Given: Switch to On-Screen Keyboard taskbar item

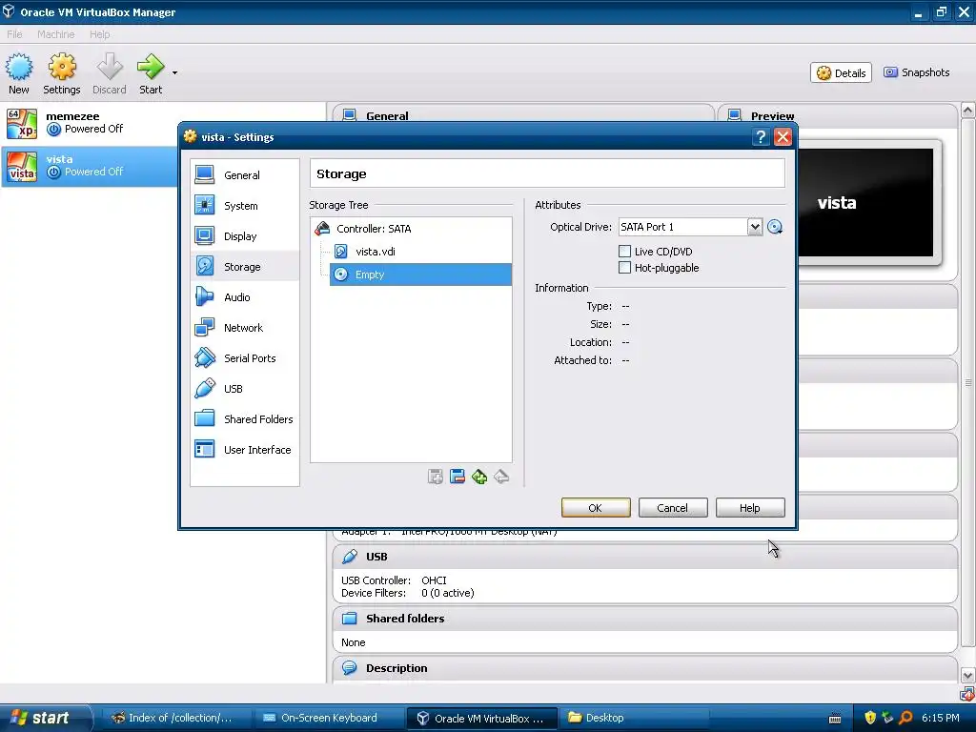Looking at the screenshot, I should 328,718.
